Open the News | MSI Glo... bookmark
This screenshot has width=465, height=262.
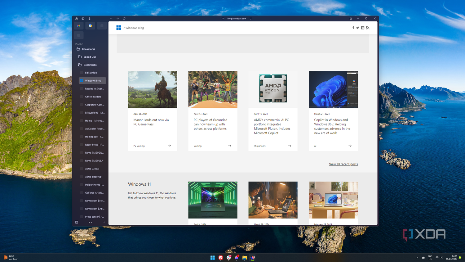92,153
